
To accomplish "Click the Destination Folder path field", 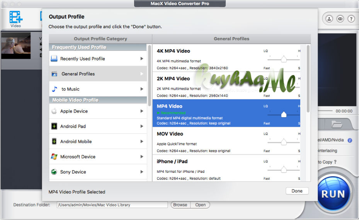I will (x=112, y=205).
